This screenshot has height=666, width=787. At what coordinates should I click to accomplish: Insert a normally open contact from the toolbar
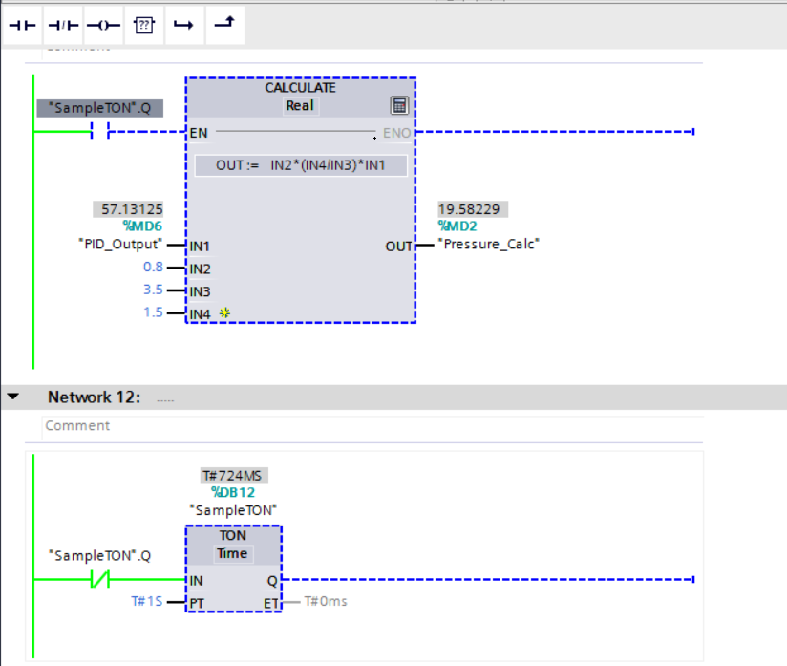(x=23, y=25)
